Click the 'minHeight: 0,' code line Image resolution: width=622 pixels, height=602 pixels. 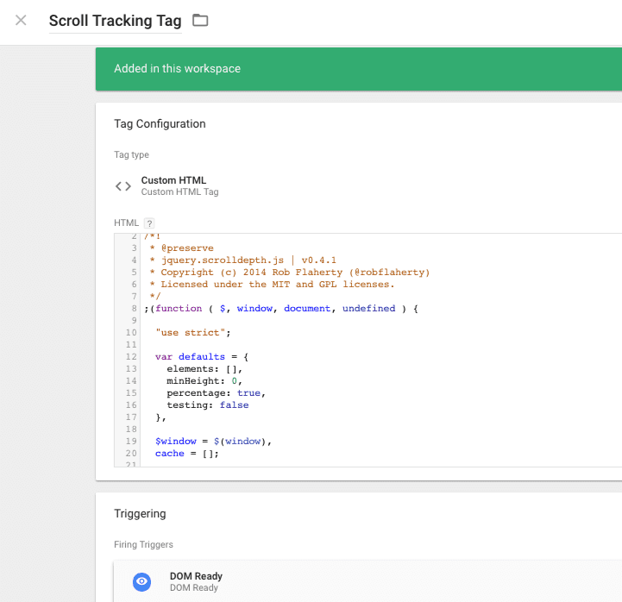tap(204, 381)
